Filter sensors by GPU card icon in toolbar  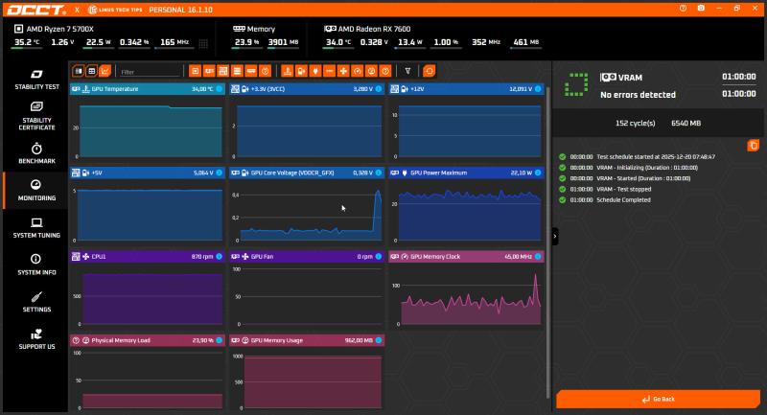[x=209, y=71]
